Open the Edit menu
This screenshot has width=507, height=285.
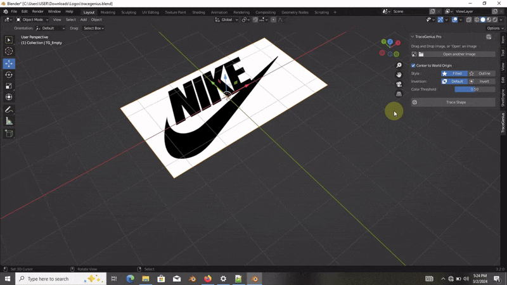point(24,11)
